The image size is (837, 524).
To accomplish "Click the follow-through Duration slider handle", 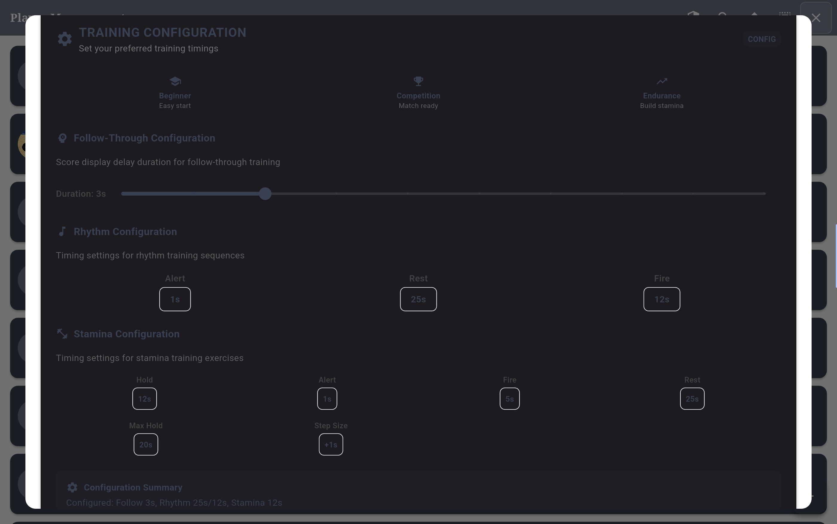I will click(x=265, y=194).
